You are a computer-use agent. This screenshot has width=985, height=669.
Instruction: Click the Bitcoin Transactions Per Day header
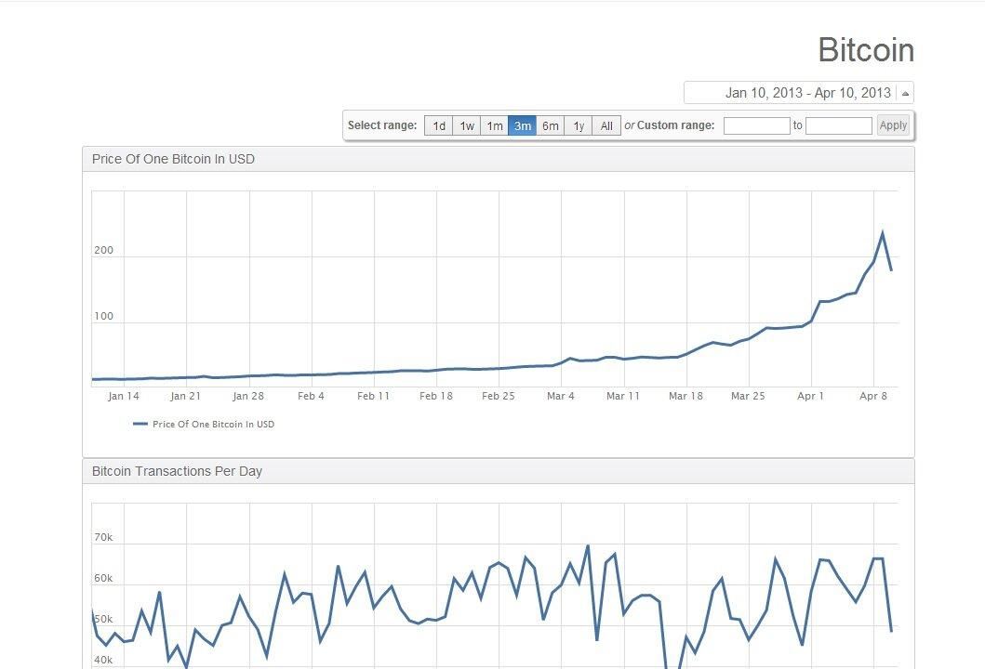[x=175, y=471]
